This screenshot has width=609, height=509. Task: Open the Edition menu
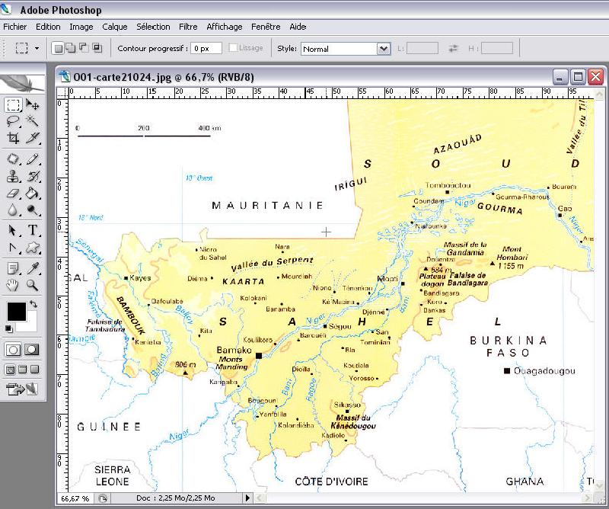click(48, 27)
